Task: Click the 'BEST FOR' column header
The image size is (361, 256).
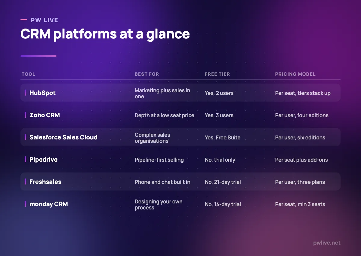Action: tap(147, 74)
